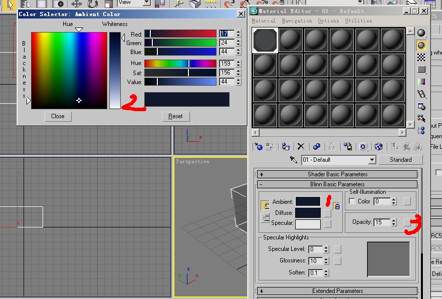
Task: Toggle Show Map in Viewport cube icon
Action: (378, 146)
